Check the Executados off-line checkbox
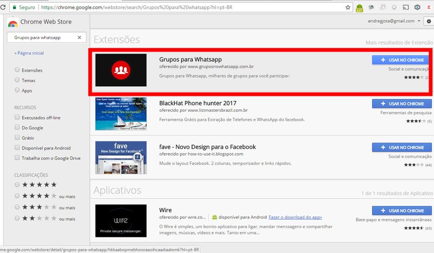This screenshot has height=253, width=434. (x=17, y=117)
